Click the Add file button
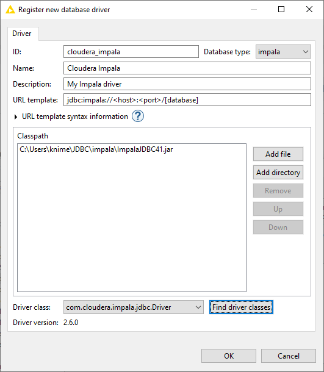324x372 pixels. pyautogui.click(x=278, y=154)
